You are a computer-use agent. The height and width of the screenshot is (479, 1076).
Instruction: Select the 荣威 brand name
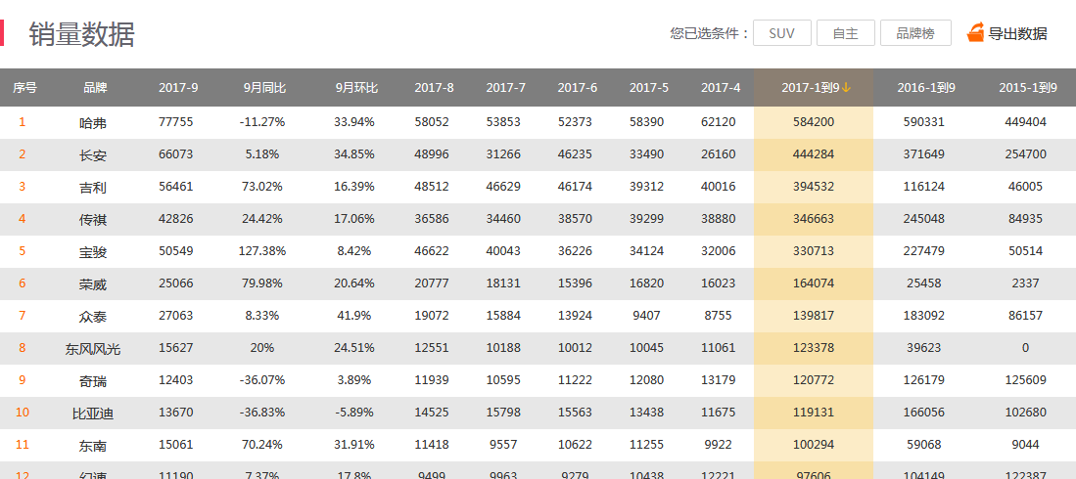point(93,283)
